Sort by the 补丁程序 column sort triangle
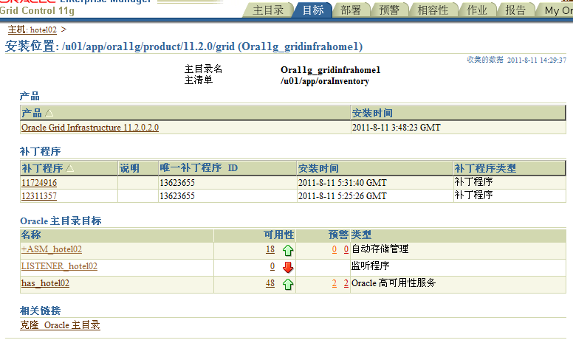This screenshot has width=573, height=340. point(70,168)
